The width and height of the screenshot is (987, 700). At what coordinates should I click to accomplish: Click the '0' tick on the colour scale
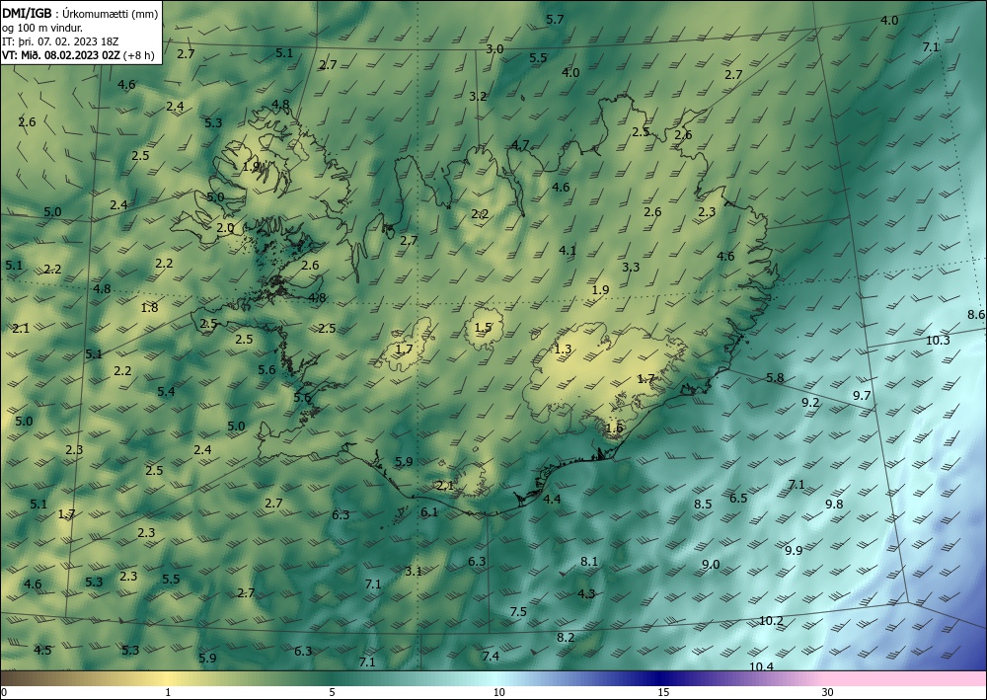[4, 692]
